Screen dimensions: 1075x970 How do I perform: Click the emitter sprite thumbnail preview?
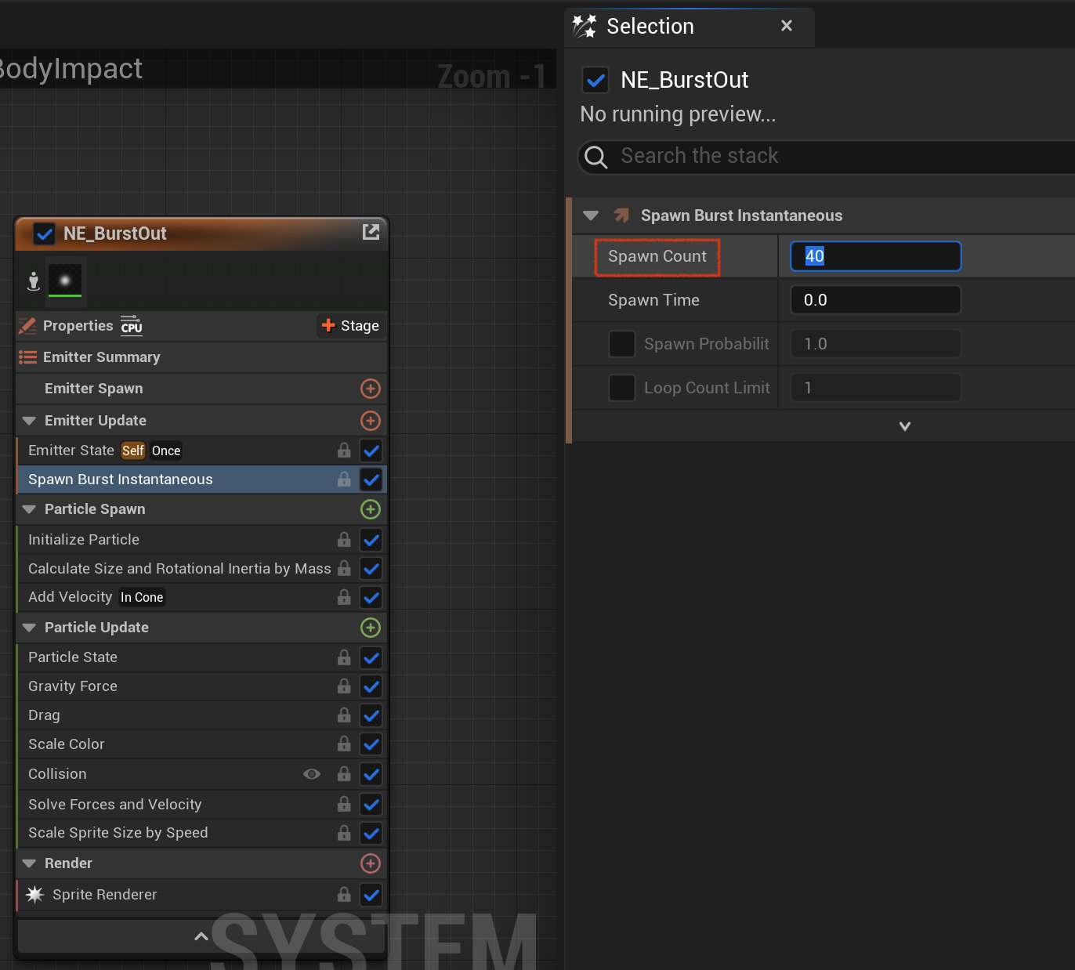65,281
